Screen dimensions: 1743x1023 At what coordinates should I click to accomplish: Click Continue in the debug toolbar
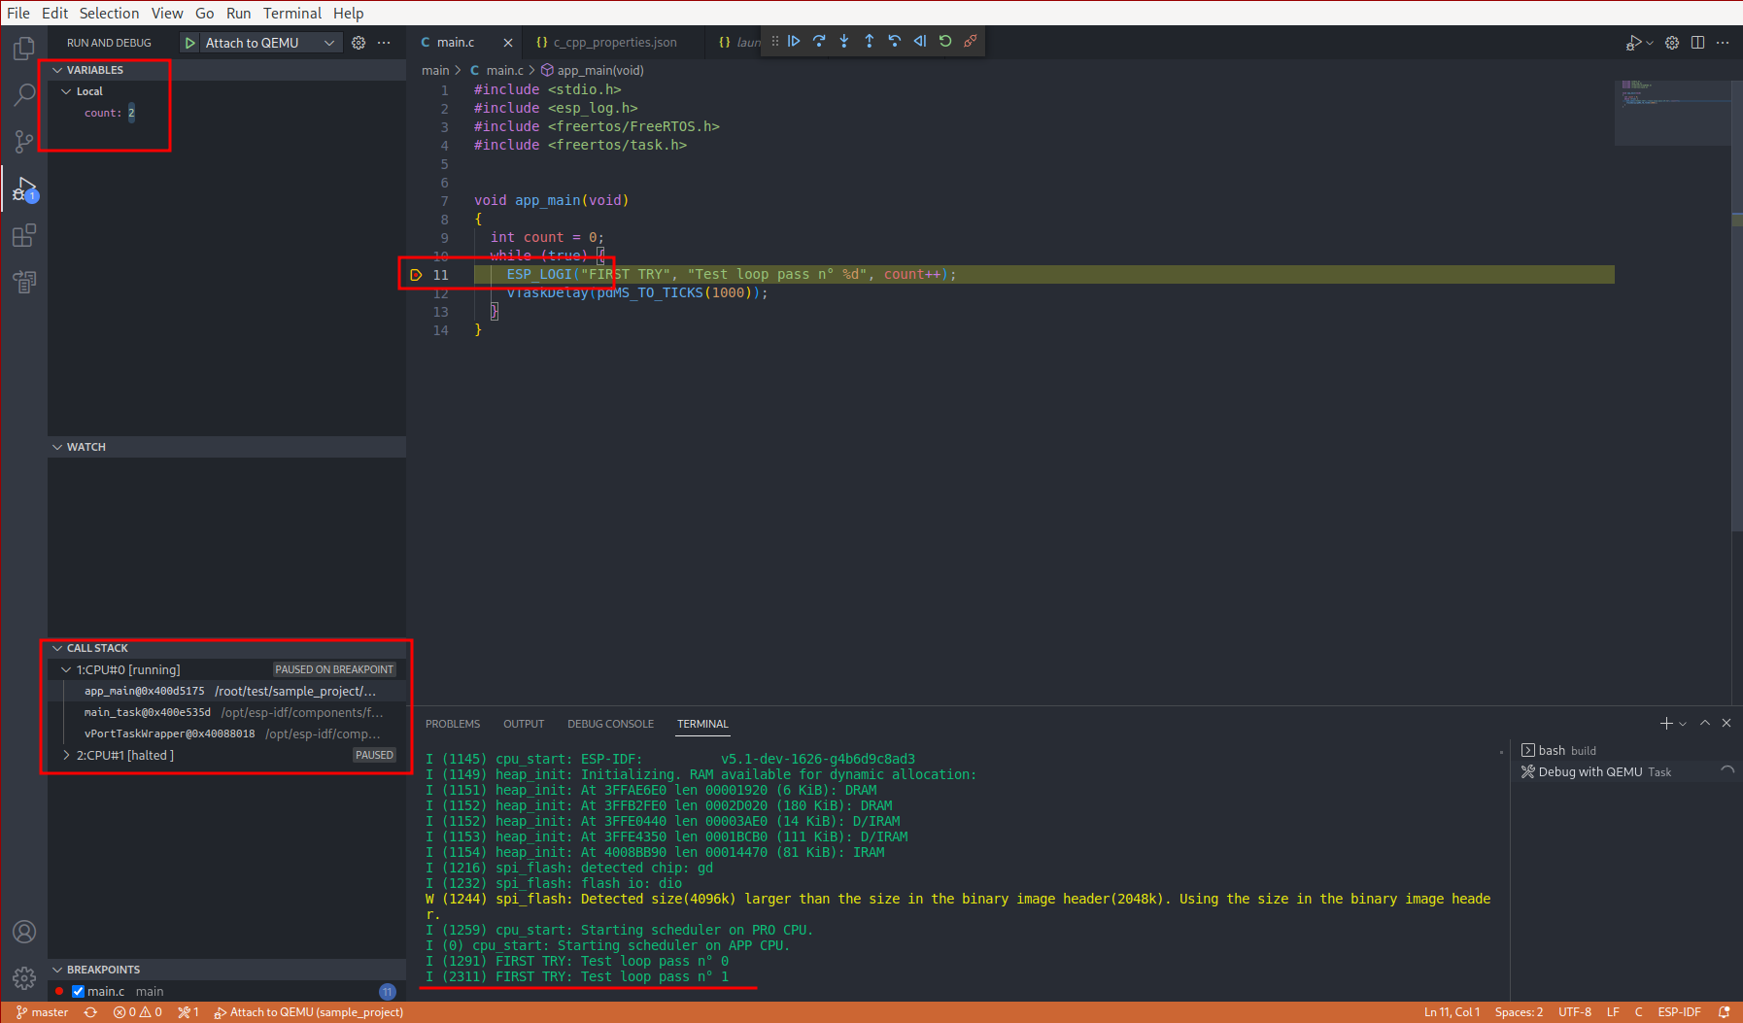(794, 41)
